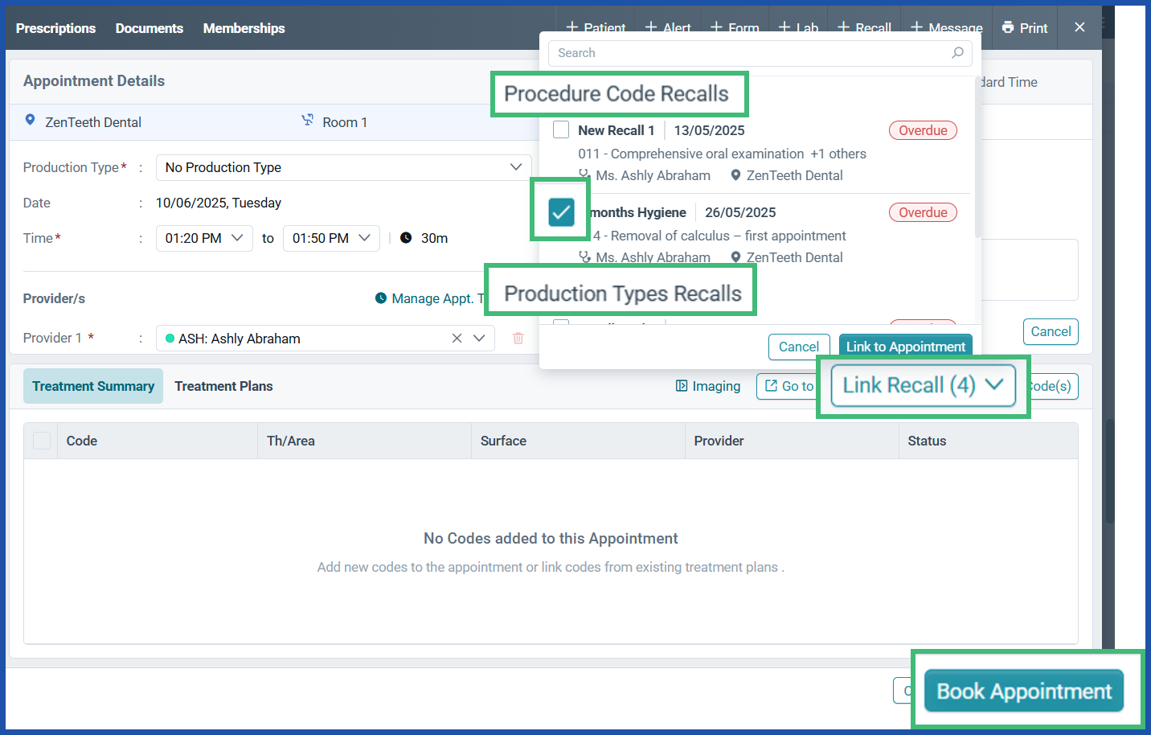Click the search magnifier in the recall popup
This screenshot has width=1151, height=735.
pyautogui.click(x=958, y=53)
